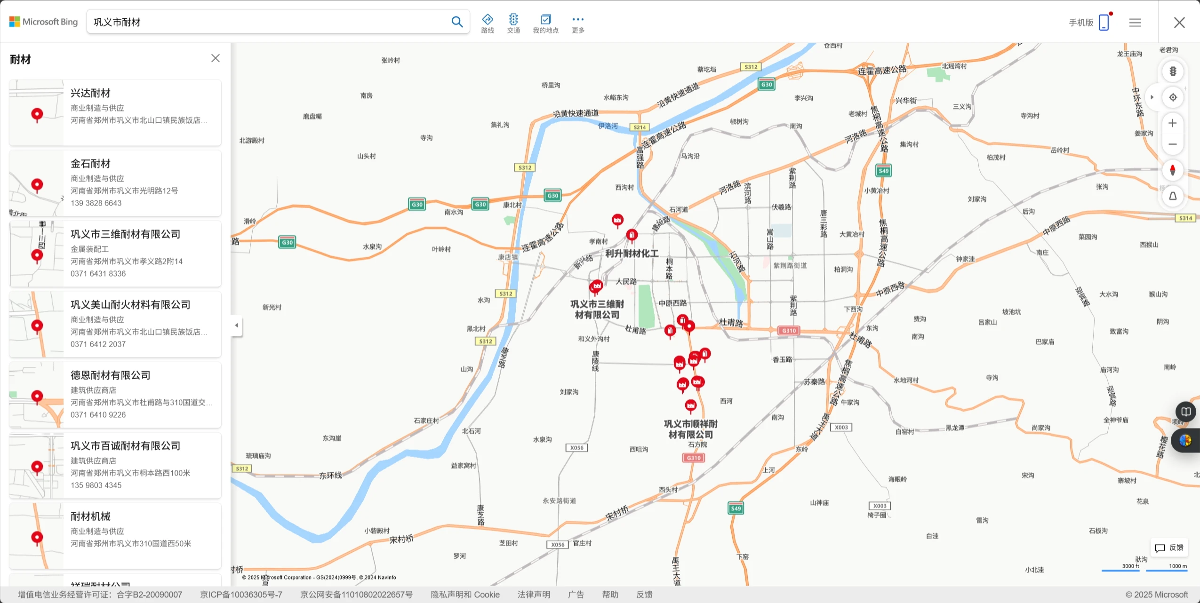Close the 耐材 results panel
Image resolution: width=1200 pixels, height=603 pixels.
216,58
